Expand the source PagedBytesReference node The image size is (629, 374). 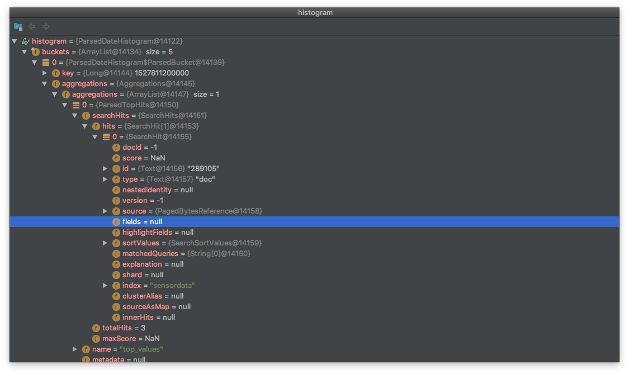point(105,211)
